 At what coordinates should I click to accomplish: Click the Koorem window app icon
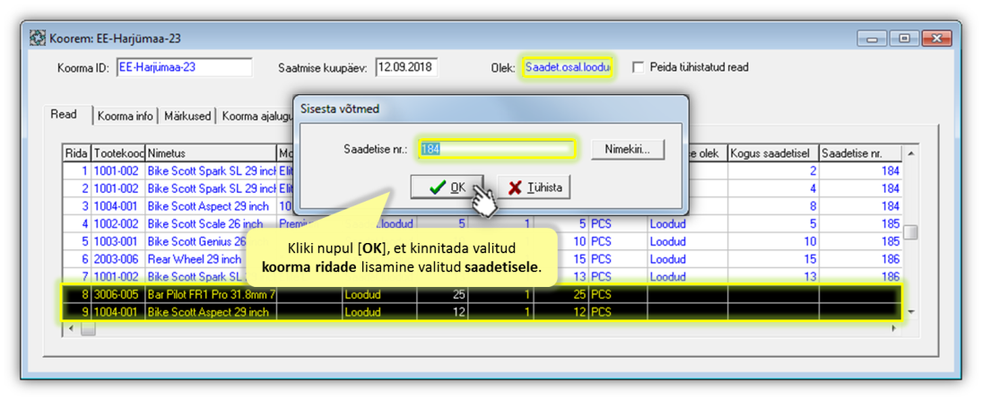click(38, 39)
